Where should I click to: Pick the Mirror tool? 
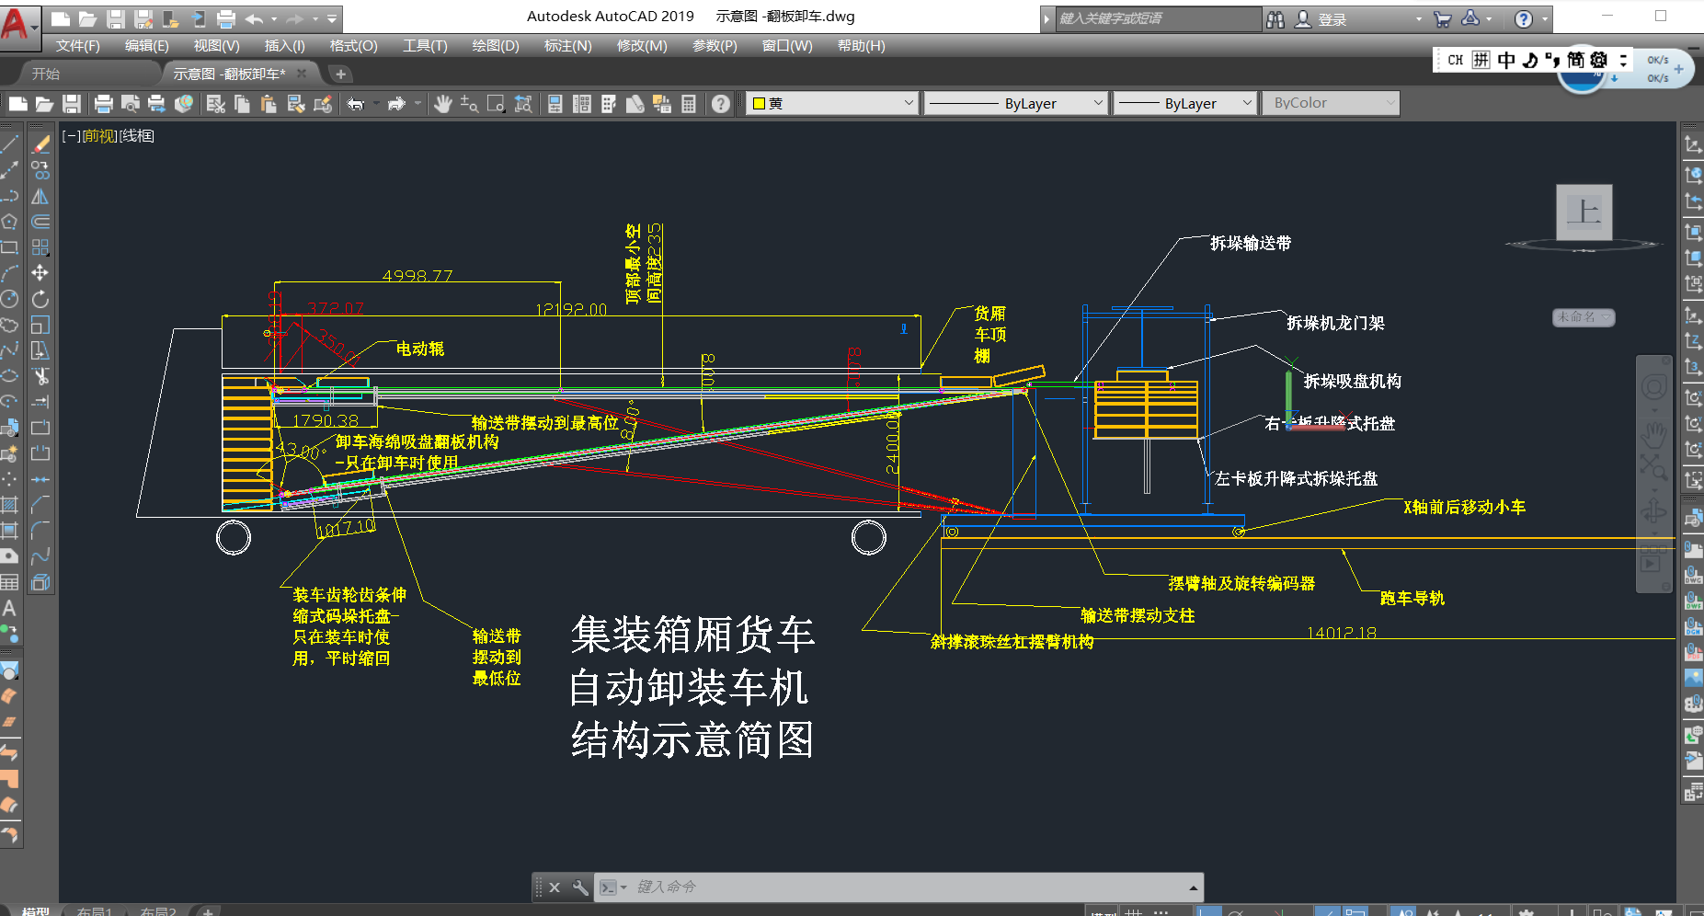(40, 196)
